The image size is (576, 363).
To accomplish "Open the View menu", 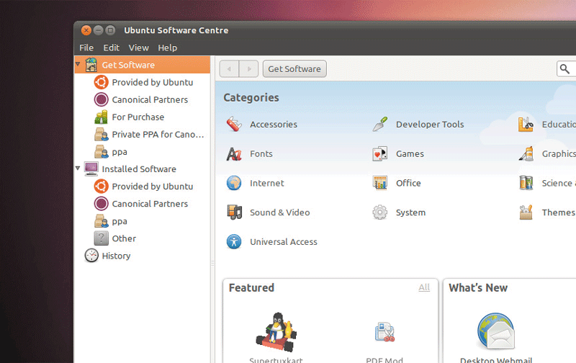I will click(138, 48).
